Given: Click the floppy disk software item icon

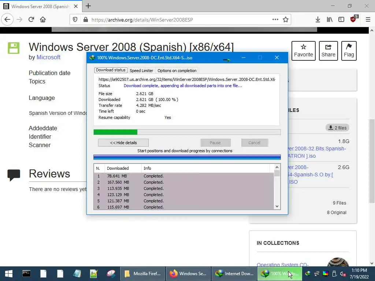Looking at the screenshot, I should (x=14, y=48).
